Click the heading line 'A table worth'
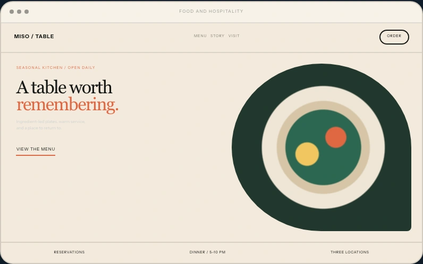The width and height of the screenshot is (423, 264). tap(64, 87)
